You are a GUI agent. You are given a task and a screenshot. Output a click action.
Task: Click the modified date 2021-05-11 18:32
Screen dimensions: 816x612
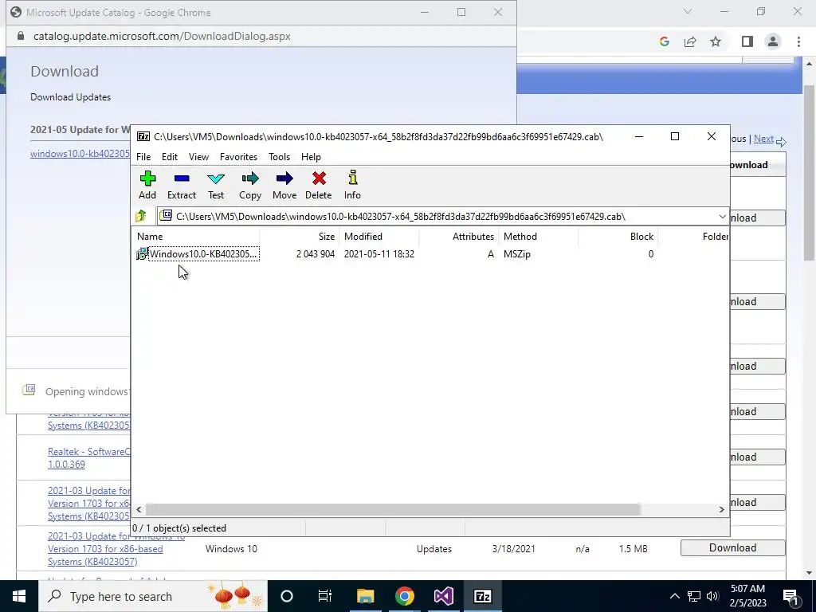click(x=379, y=254)
